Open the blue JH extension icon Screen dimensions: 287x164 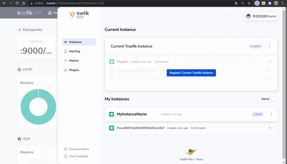tap(257, 3)
